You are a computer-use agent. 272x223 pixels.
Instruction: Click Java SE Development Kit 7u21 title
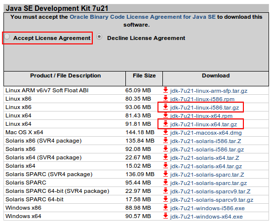(57, 8)
